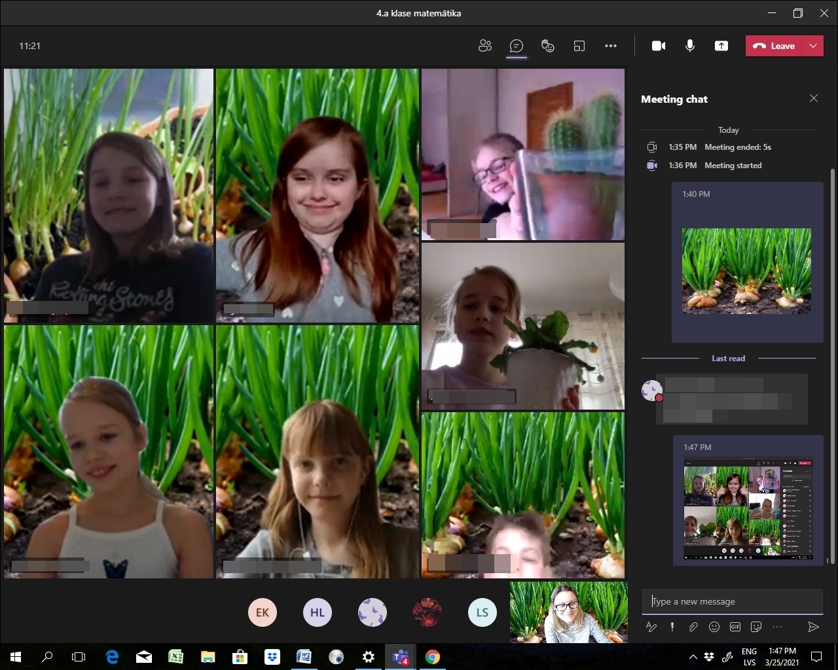Viewport: 838px width, 670px height.
Task: Click the Leave meeting button
Action: pyautogui.click(x=774, y=46)
